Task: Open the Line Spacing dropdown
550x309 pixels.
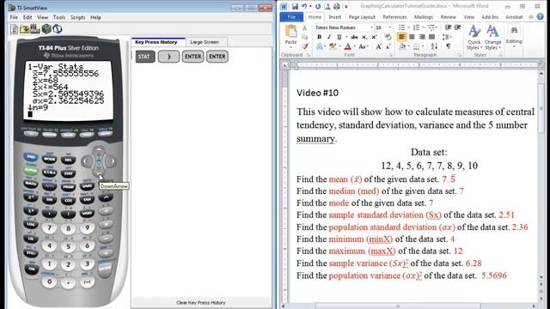Action: tap(447, 37)
